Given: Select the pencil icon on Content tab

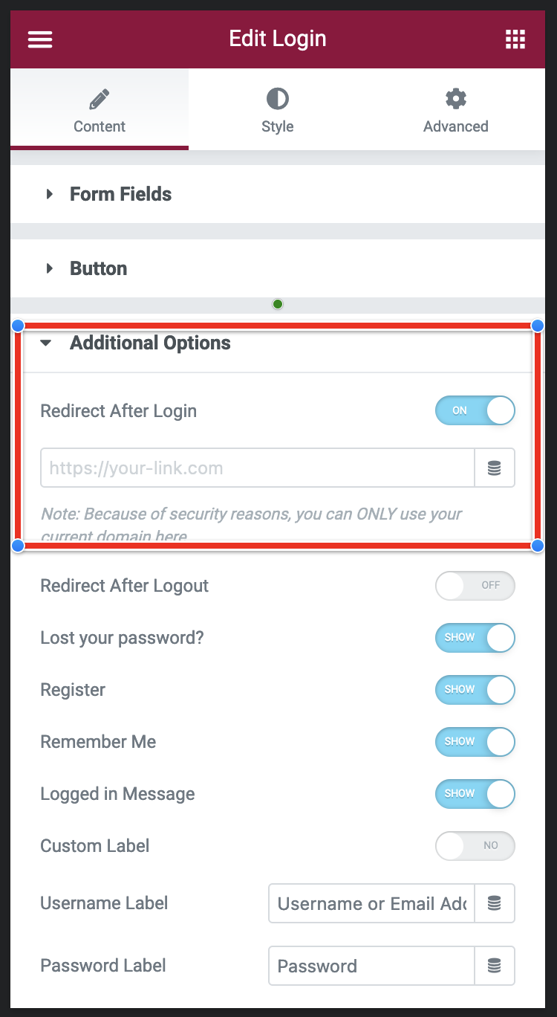Looking at the screenshot, I should [x=99, y=97].
